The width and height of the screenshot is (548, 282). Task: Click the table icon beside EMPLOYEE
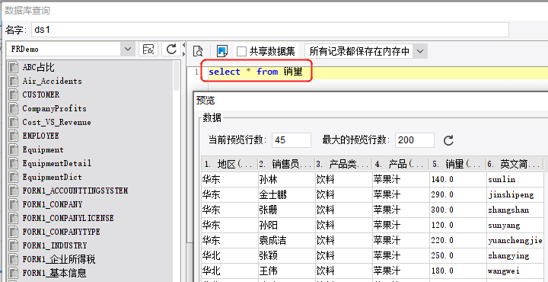(14, 136)
